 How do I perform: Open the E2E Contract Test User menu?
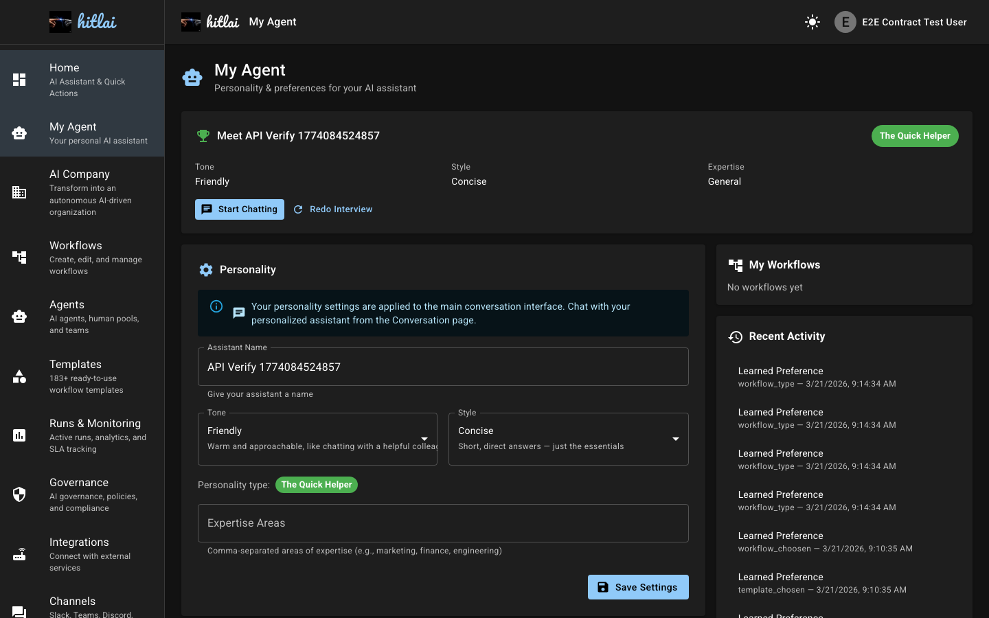pos(900,22)
